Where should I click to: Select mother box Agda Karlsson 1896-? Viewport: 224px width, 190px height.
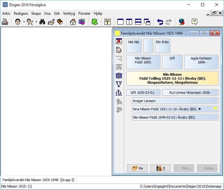pos(201,62)
